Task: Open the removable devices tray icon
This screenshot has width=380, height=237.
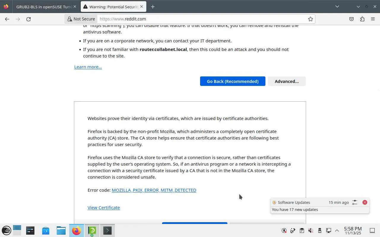Action: click(320, 230)
